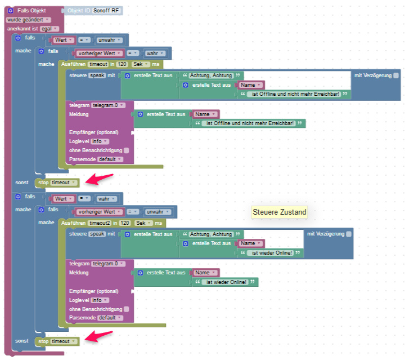Edit 'Achtung, Achtung' text in Online speak block

[x=211, y=234]
